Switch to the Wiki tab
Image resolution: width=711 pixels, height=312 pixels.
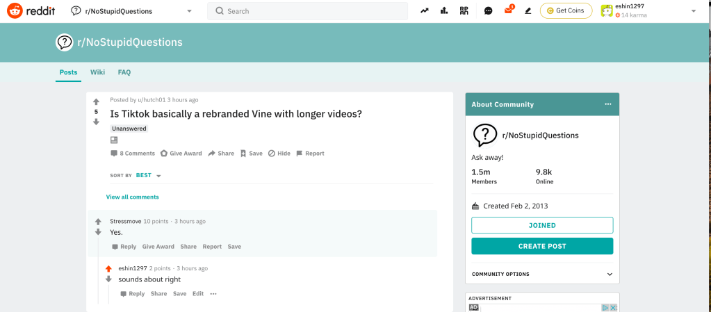pyautogui.click(x=97, y=72)
